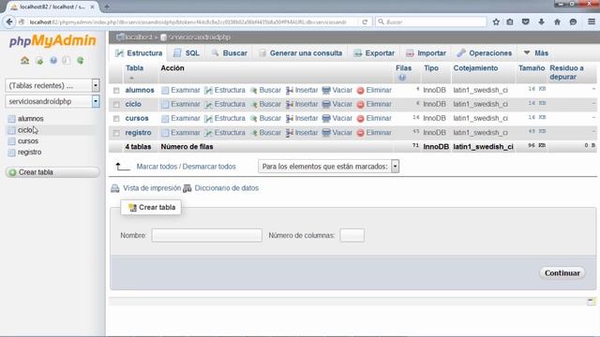
Task: Bookmark the page with the star icon
Action: click(x=496, y=22)
